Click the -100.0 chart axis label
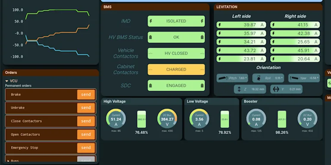331x165 pixels. point(17,57)
